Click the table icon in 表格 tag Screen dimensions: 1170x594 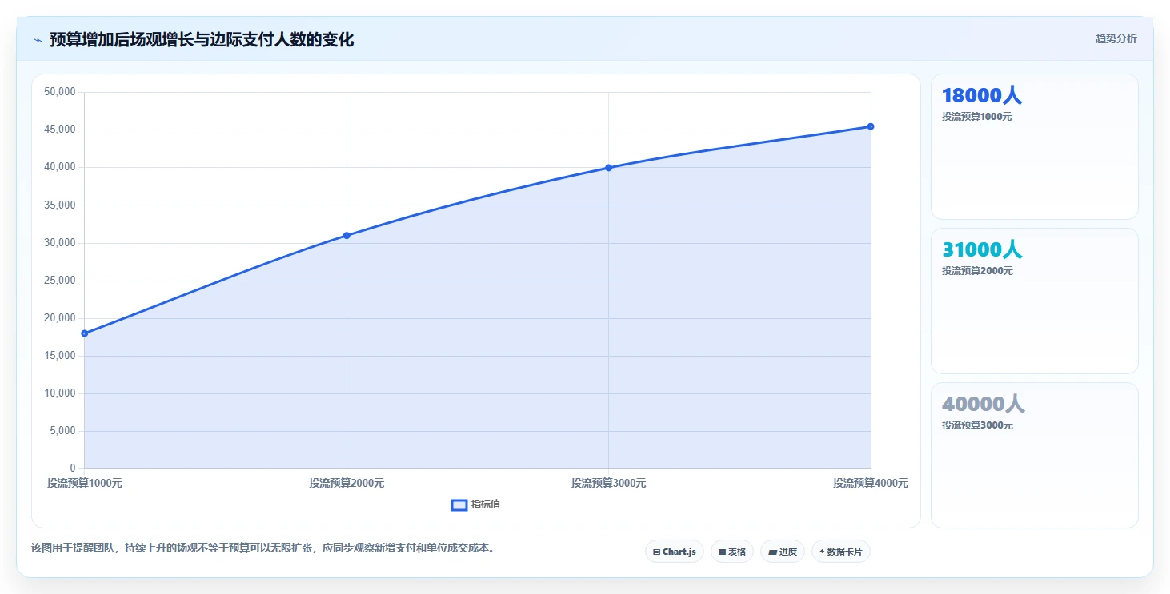pyautogui.click(x=722, y=552)
